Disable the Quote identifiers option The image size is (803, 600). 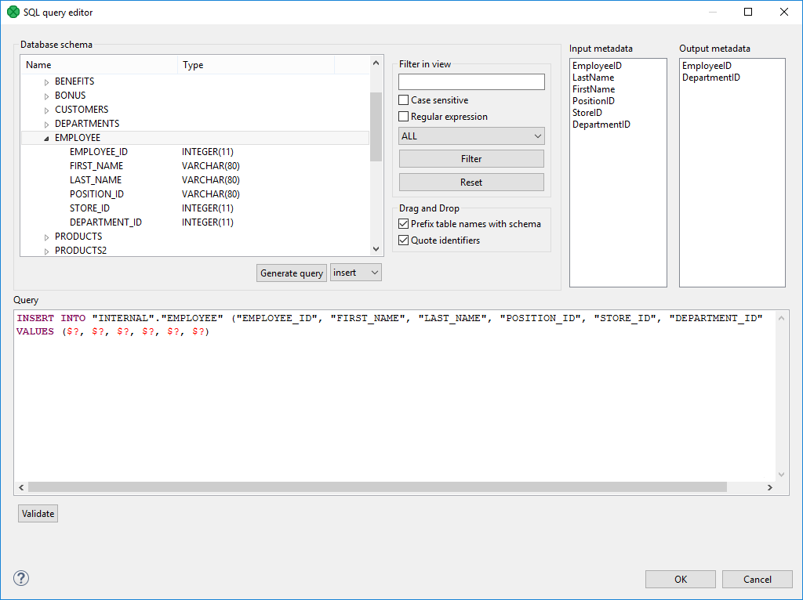[404, 240]
